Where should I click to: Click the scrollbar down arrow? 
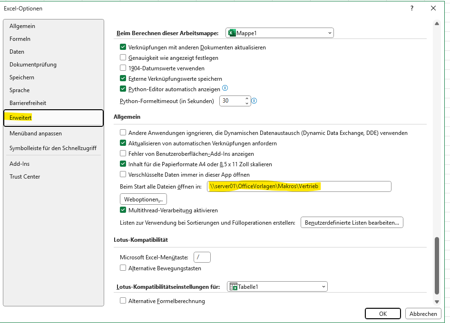pos(437,302)
